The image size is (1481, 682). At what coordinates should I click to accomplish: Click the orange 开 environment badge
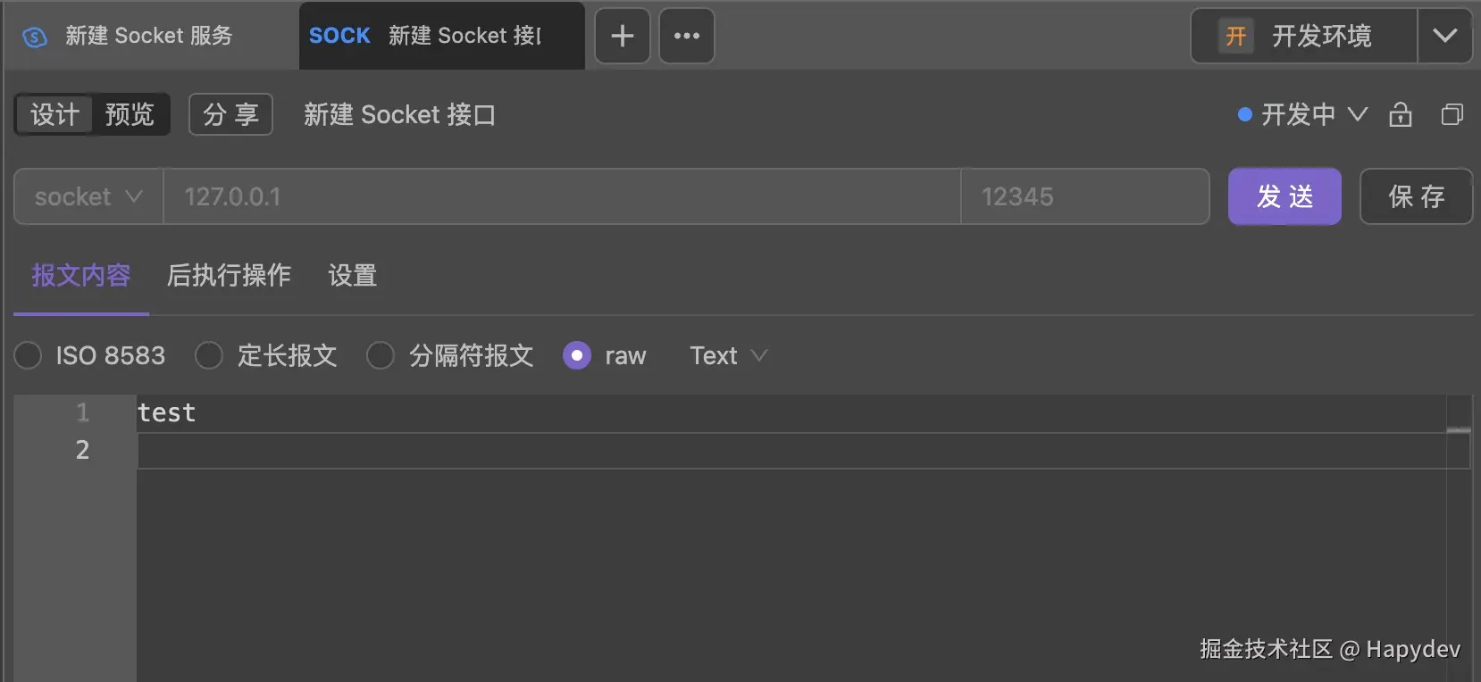coord(1235,36)
